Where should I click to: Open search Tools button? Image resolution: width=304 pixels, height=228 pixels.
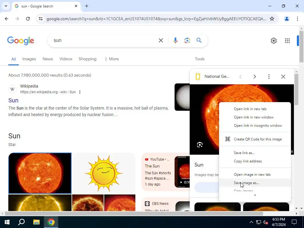199,59
